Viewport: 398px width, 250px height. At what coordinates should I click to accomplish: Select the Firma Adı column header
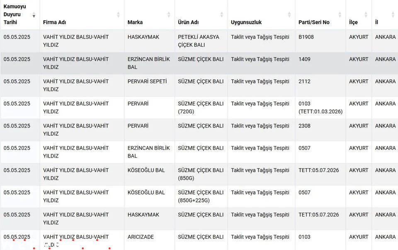pos(82,14)
